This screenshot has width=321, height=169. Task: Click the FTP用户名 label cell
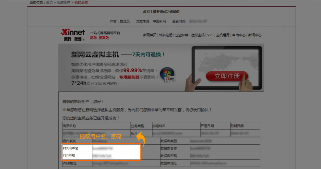coord(77,148)
